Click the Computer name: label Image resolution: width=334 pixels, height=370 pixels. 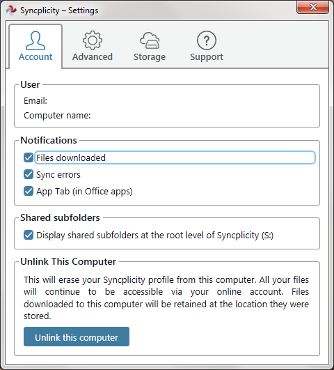(x=57, y=116)
